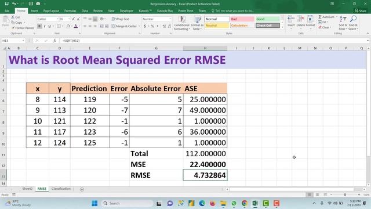Apply percent style
Screen dimensions: 371x209
[x=152, y=26]
